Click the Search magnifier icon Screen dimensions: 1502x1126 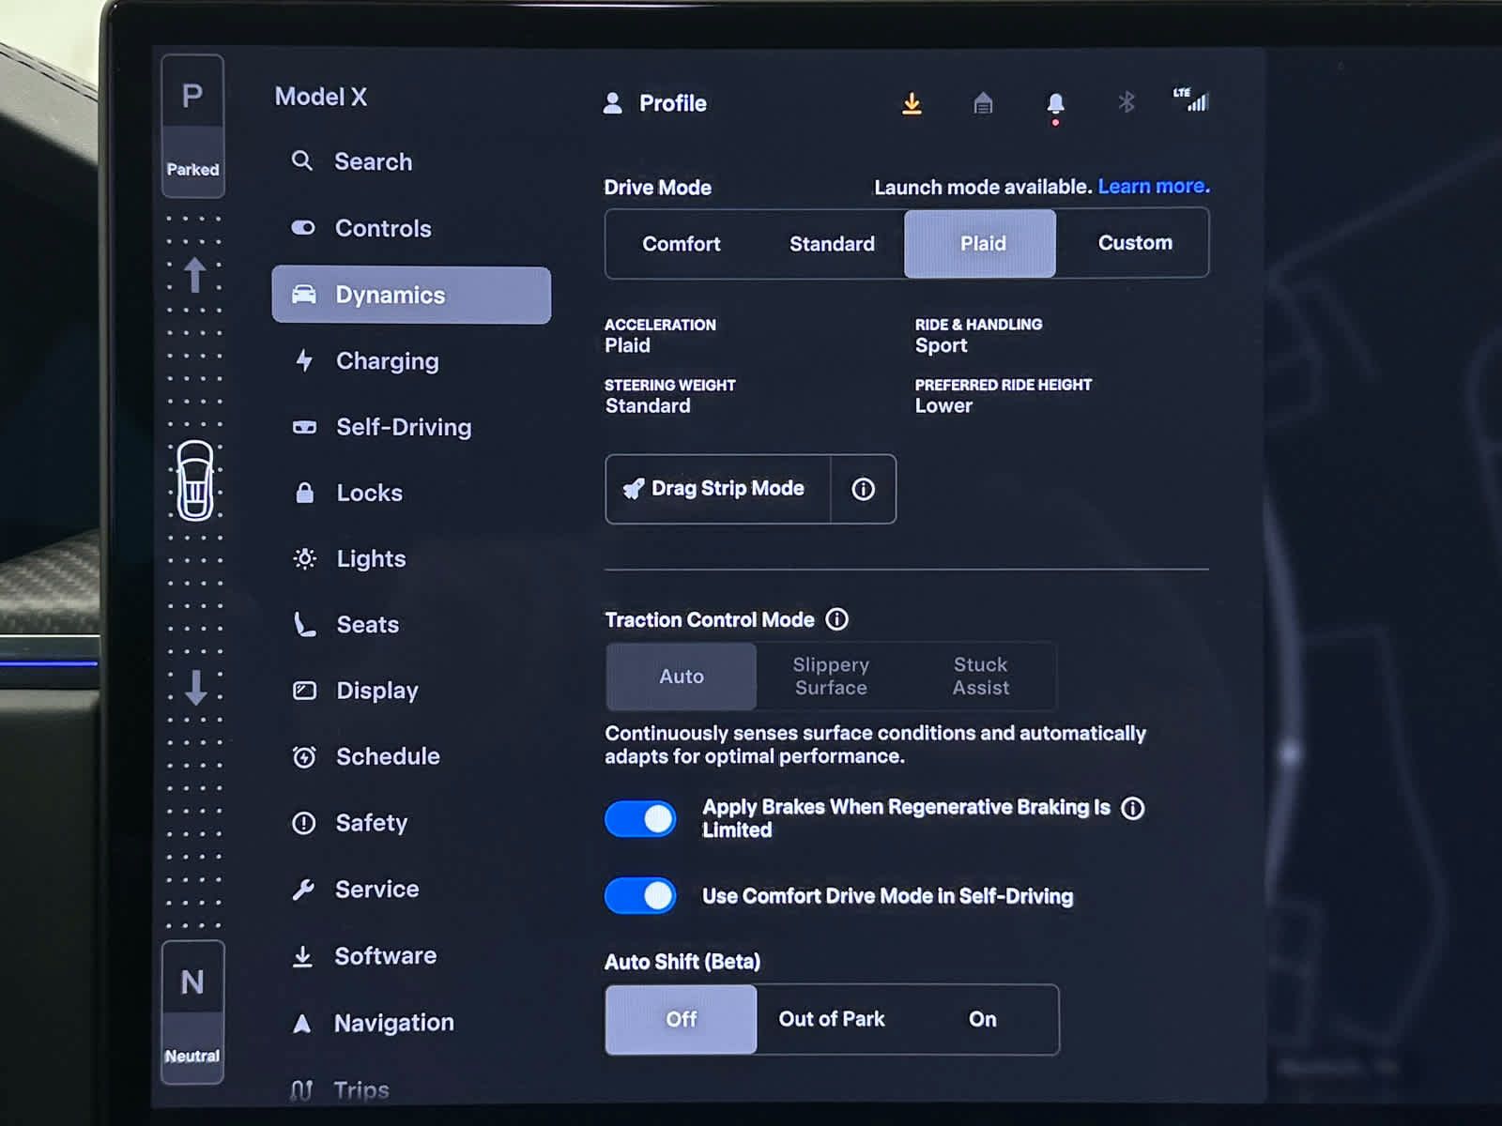point(301,161)
